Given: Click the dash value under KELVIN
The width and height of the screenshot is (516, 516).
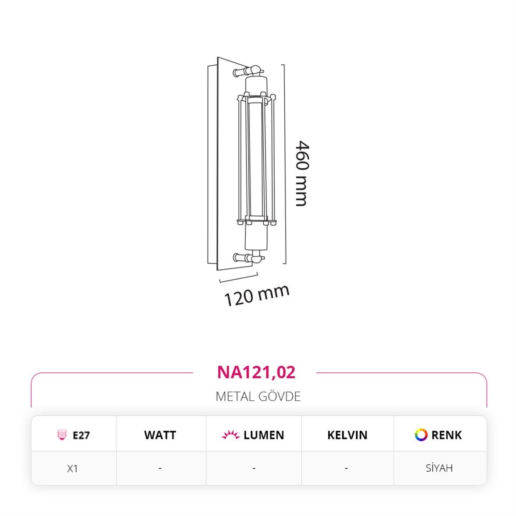Looking at the screenshot, I should 346,468.
